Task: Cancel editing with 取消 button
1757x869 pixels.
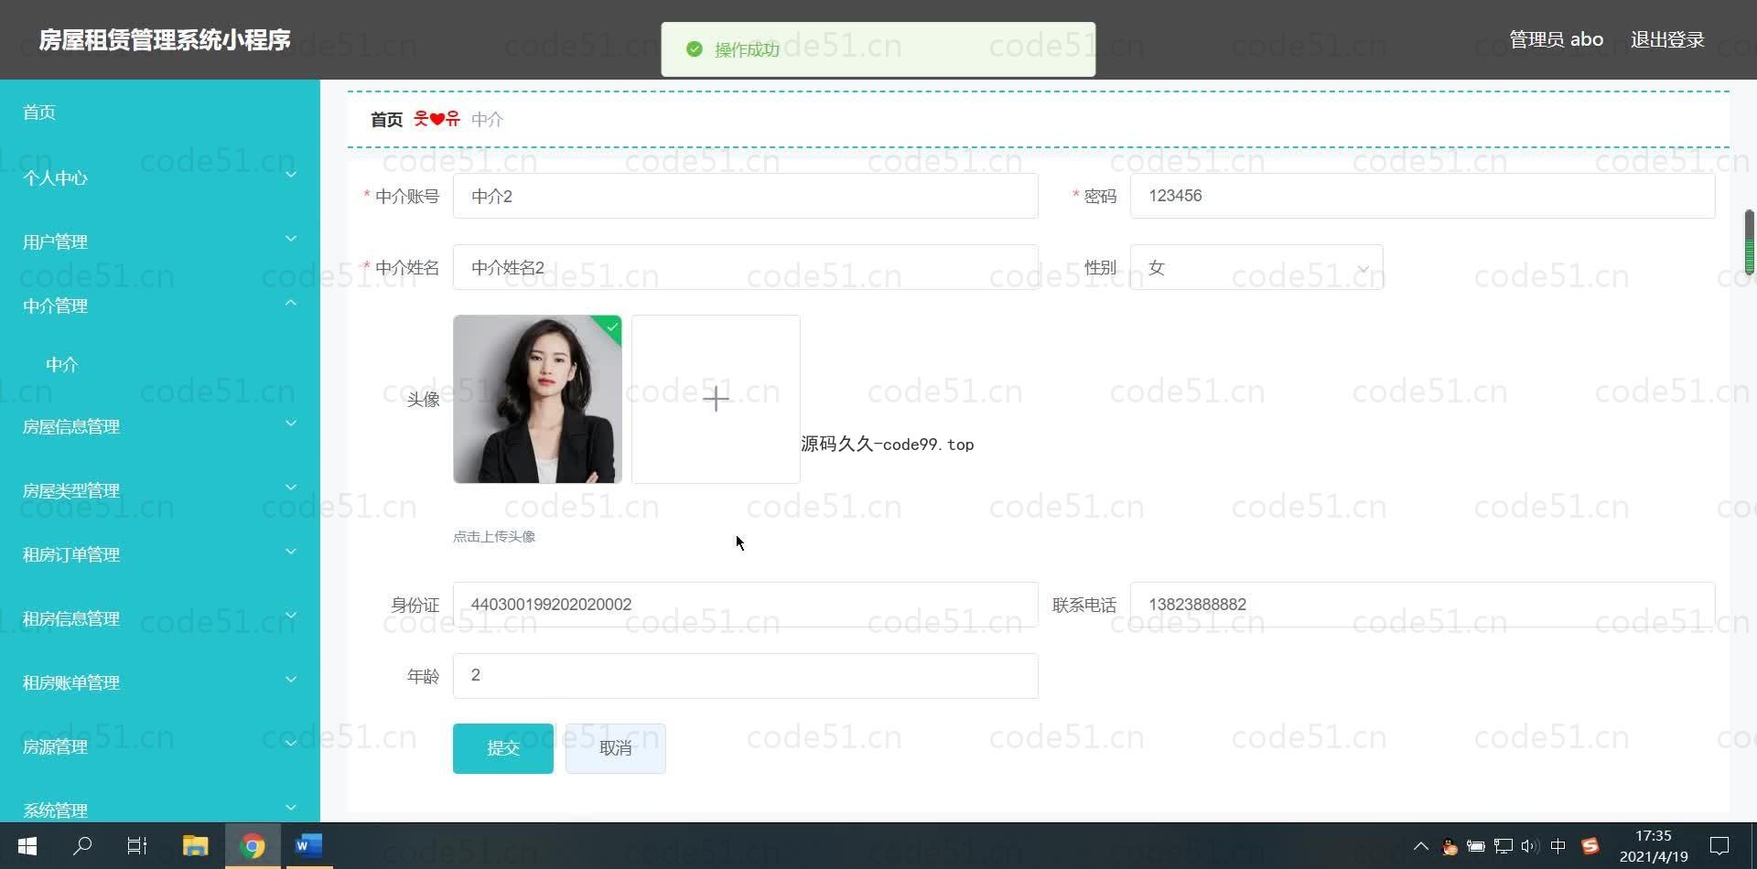Action: click(615, 748)
